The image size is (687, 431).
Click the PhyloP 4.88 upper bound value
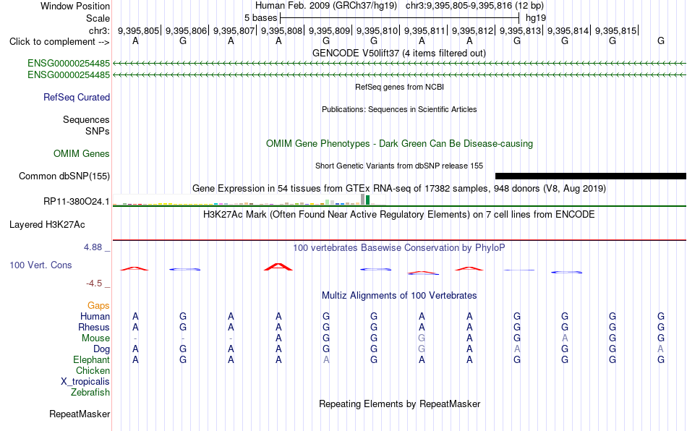click(x=93, y=247)
